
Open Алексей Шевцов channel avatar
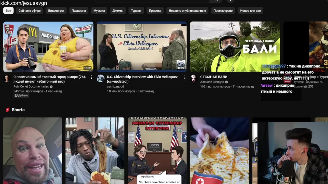[x=194, y=78]
